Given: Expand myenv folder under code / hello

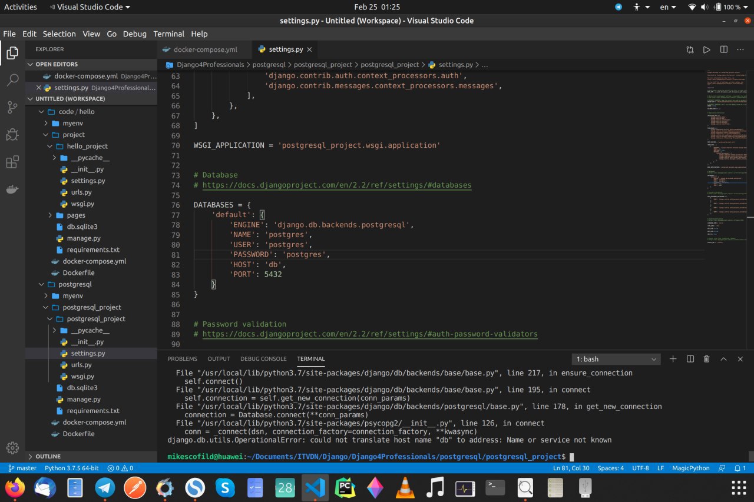Looking at the screenshot, I should tap(91, 123).
